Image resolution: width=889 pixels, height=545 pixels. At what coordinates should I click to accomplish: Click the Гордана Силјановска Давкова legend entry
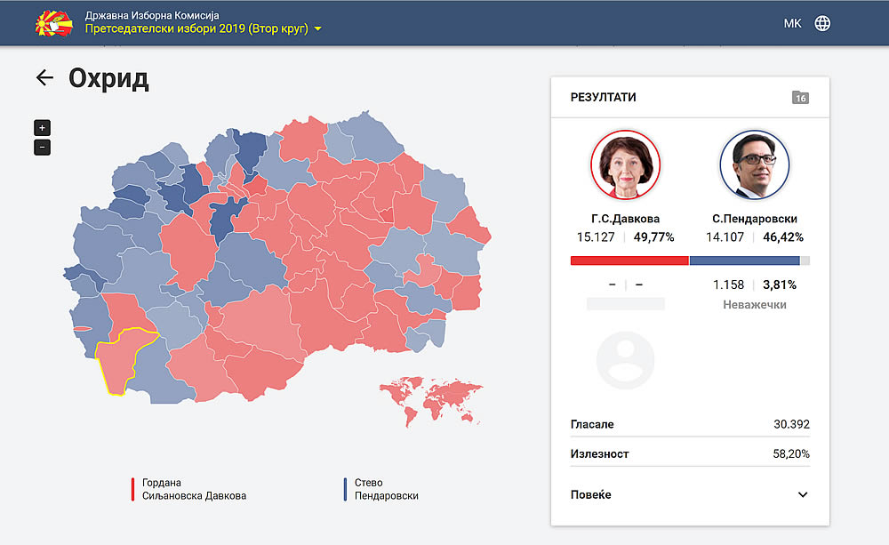[x=188, y=489]
